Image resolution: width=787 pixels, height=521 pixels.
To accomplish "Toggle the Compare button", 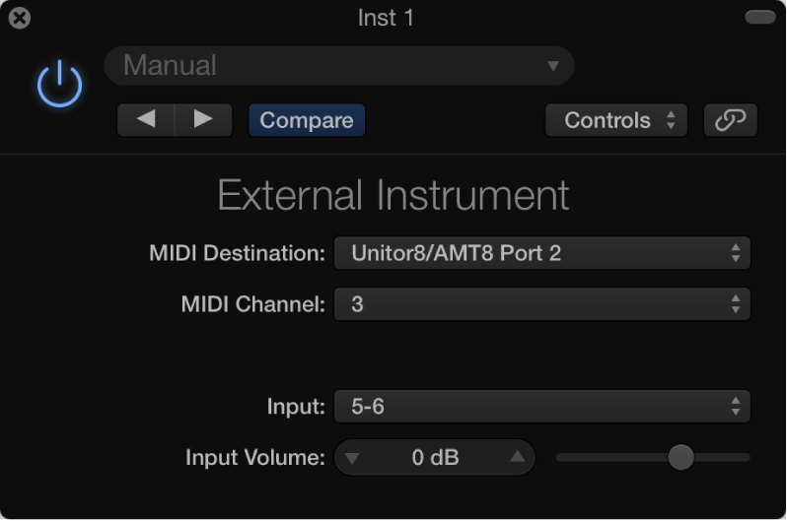I will (x=307, y=120).
